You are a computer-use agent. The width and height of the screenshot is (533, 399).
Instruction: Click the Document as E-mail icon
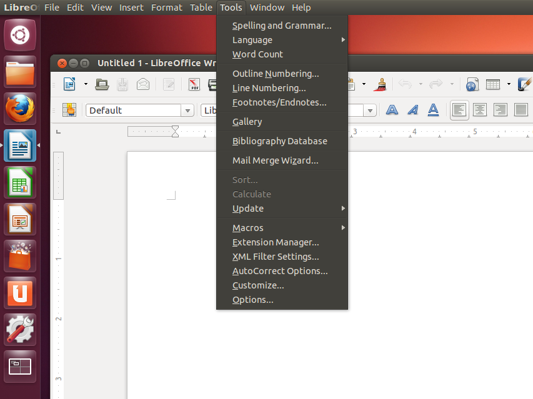pos(143,84)
